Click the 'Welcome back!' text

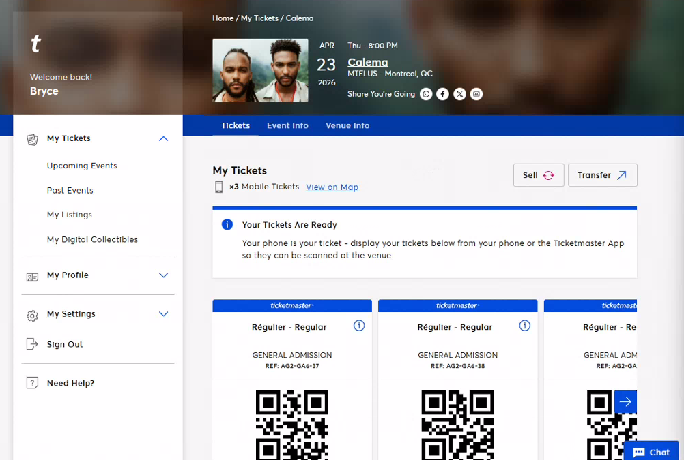[x=61, y=77]
